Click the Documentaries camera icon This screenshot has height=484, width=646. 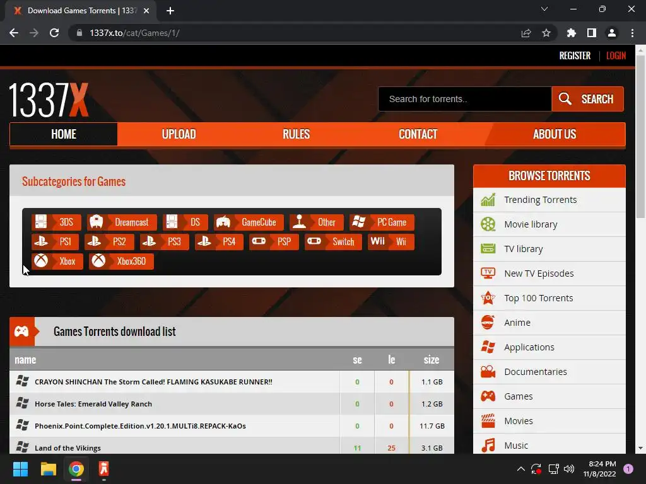pos(488,372)
